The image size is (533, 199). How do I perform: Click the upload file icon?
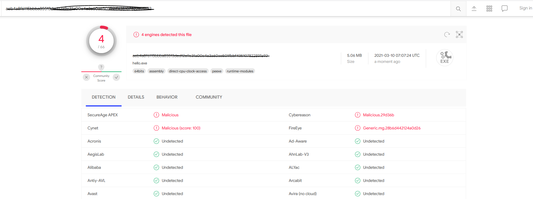[x=474, y=9]
